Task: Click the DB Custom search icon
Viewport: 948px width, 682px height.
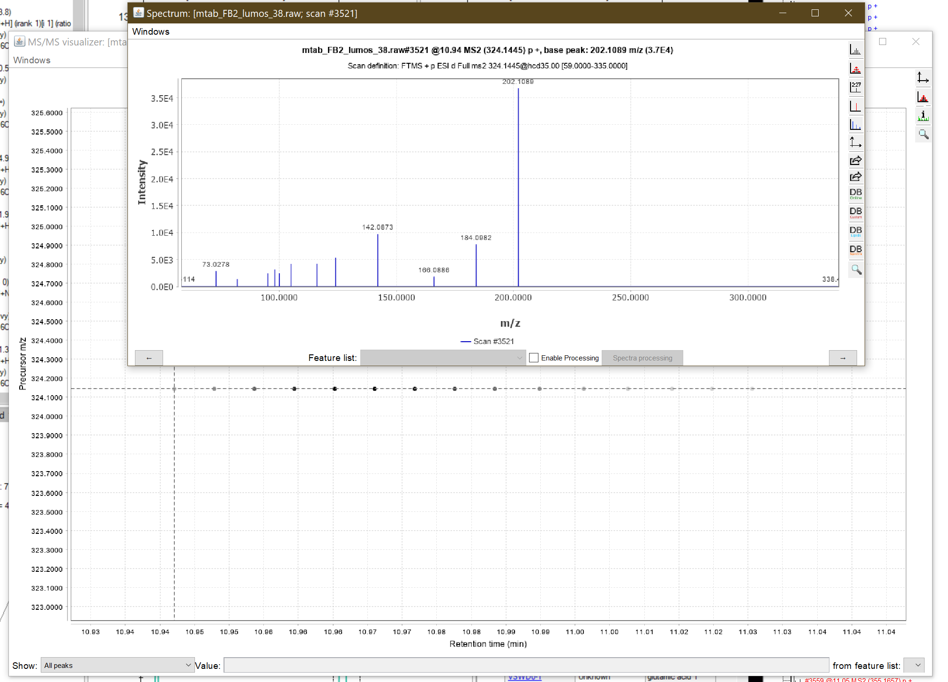Action: [x=855, y=212]
